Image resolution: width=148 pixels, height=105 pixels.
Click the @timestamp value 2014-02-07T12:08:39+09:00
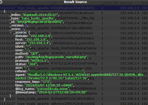coord(62,92)
